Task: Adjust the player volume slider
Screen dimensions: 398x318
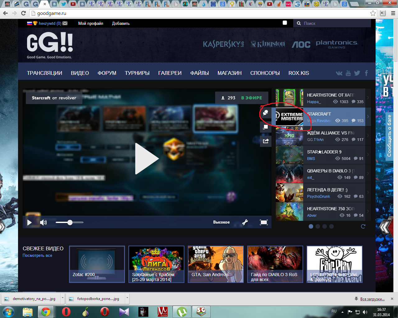Action: tap(70, 222)
